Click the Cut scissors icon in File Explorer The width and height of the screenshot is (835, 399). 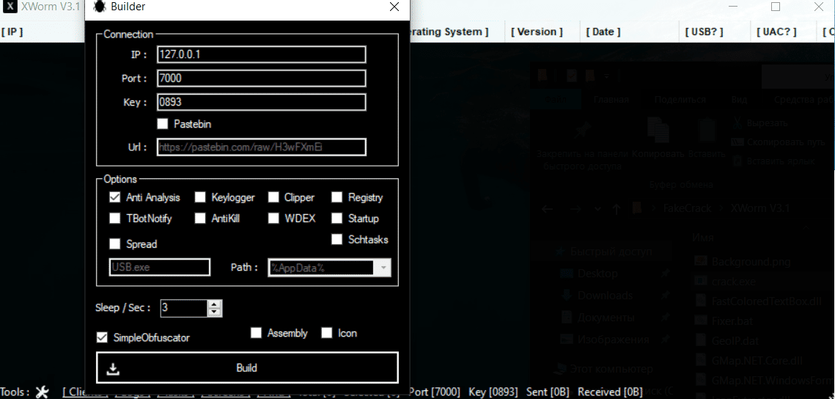coord(737,122)
